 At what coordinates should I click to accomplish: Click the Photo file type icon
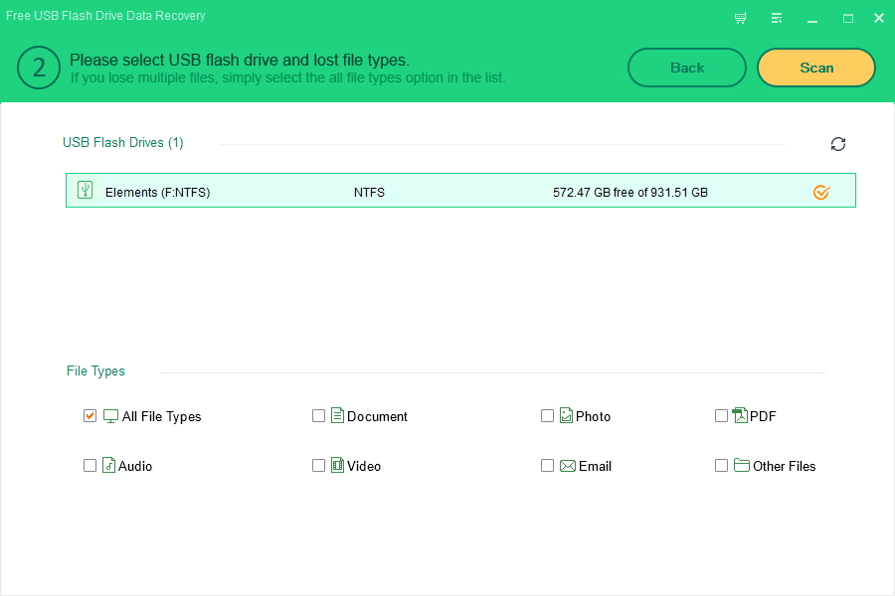566,415
